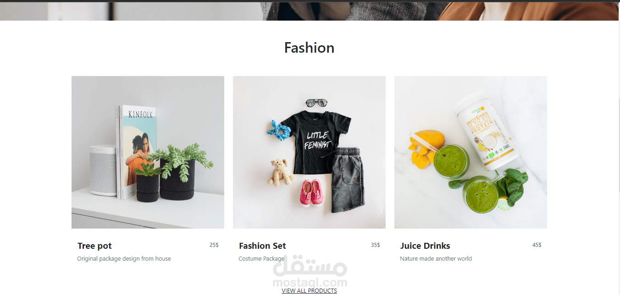Follow the VIEW ALL PRODUCTS link
The image size is (620, 295).
click(x=309, y=291)
